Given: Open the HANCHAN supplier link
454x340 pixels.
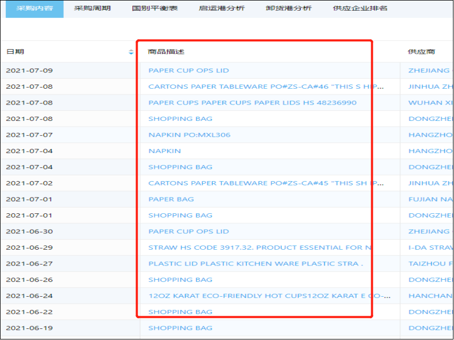Looking at the screenshot, I should tap(431, 296).
